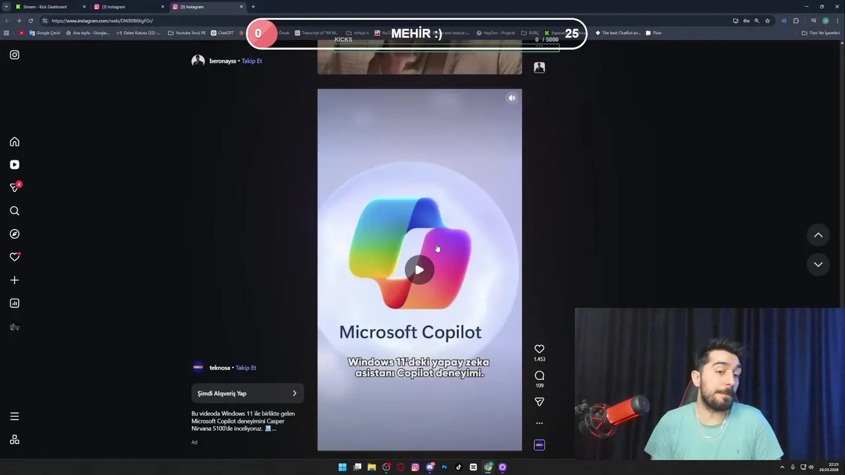Viewport: 845px width, 475px height.
Task: Open the Google Çeviri bookmark
Action: [x=45, y=33]
